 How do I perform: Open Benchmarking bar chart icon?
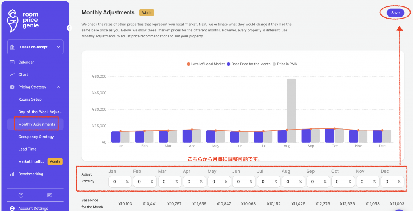[12, 174]
